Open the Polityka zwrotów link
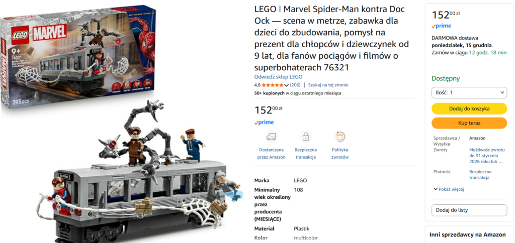Screen dimensions: 515x243 click(x=340, y=154)
